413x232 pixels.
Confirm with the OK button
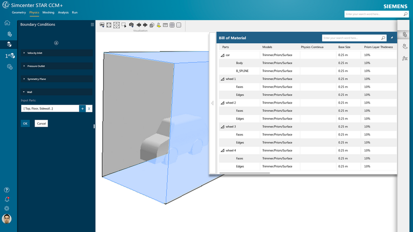[x=25, y=123]
